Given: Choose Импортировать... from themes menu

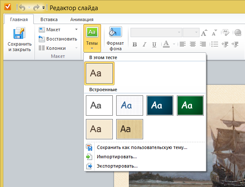Looking at the screenshot, I should click(x=117, y=157).
